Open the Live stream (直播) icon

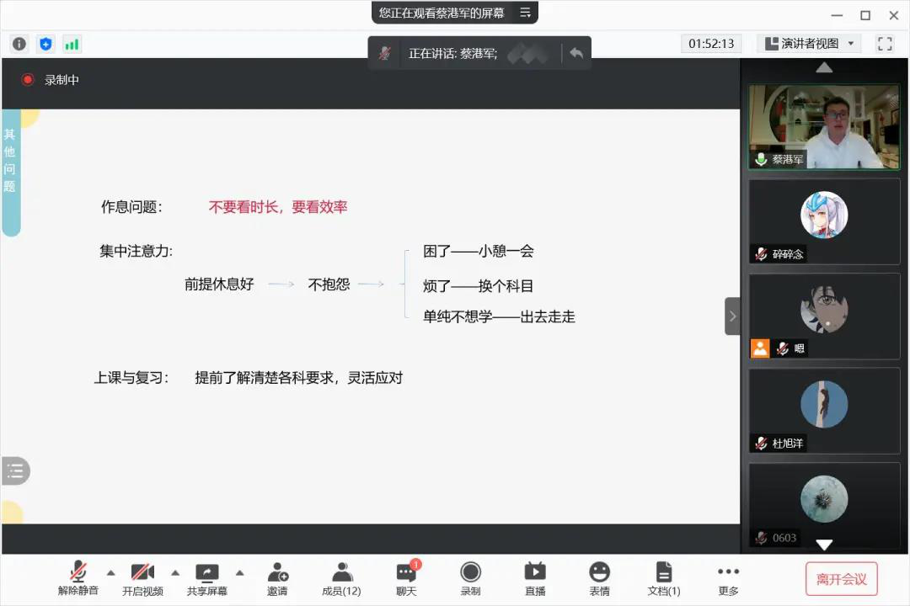(535, 578)
